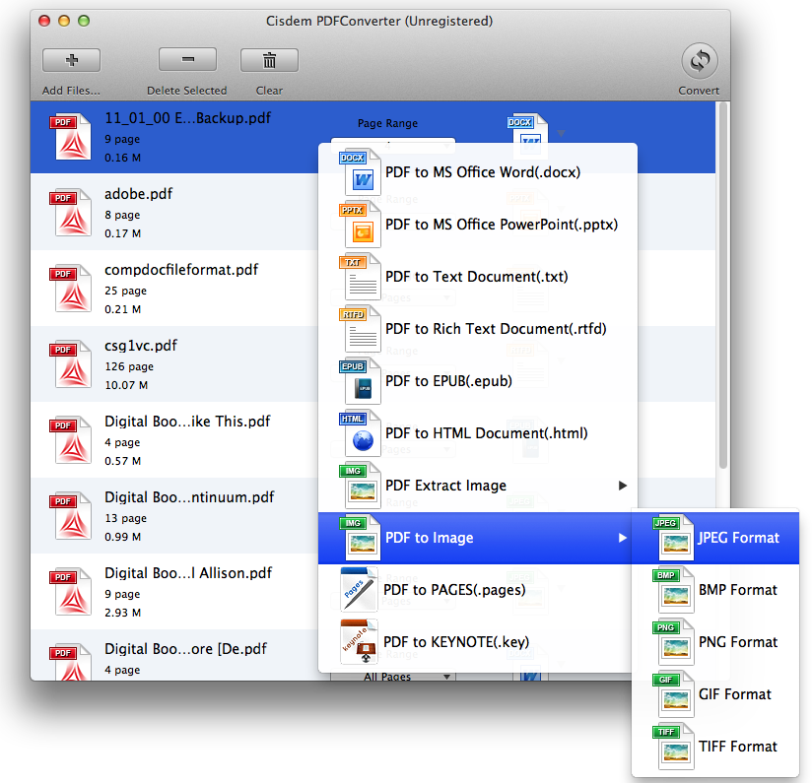812x783 pixels.
Task: Open the All Pages dropdown at bottom
Action: pos(393,677)
